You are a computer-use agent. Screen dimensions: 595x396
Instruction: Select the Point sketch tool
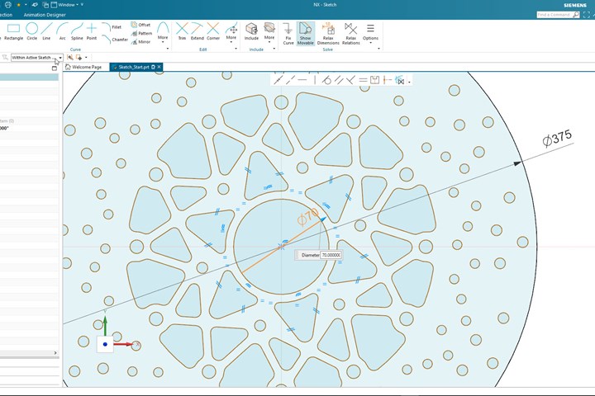[92, 31]
